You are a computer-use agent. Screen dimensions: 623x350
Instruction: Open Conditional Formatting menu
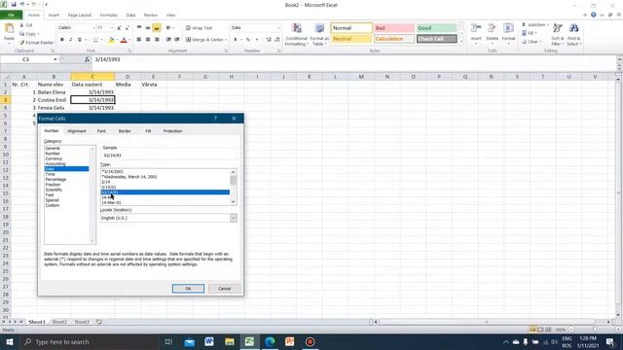click(296, 34)
